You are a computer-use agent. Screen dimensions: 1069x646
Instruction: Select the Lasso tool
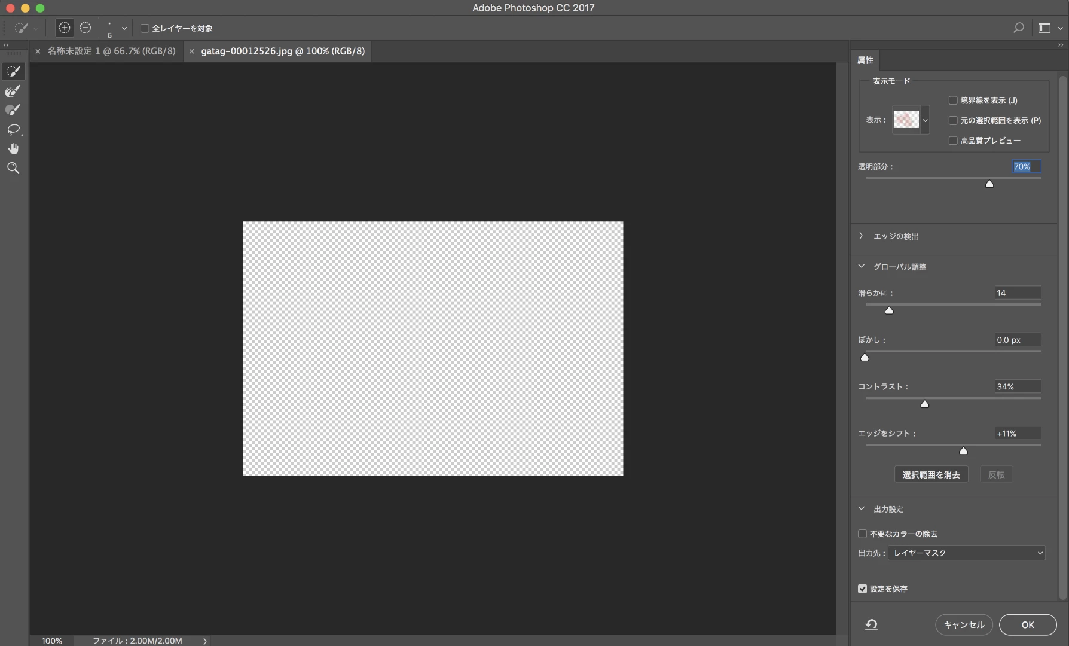tap(13, 129)
